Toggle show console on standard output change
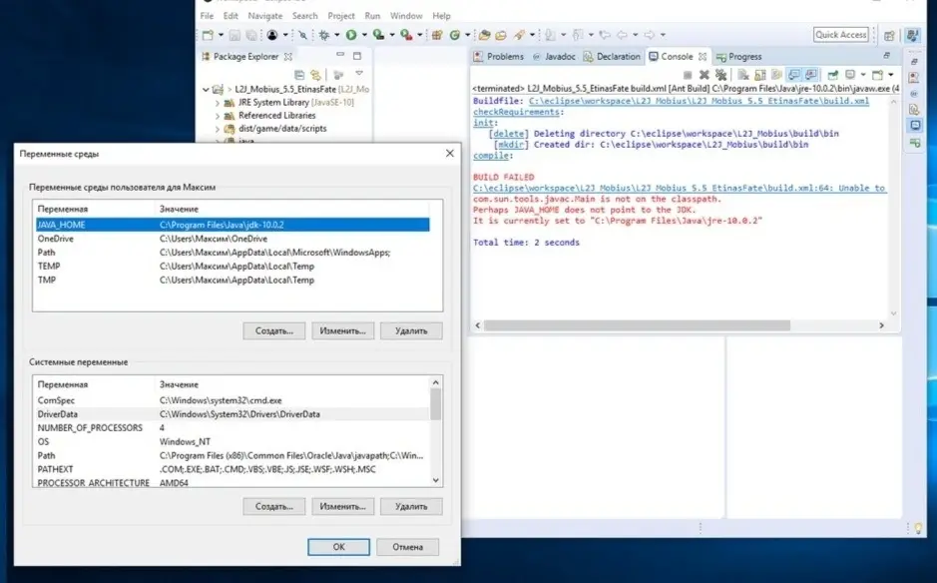Viewport: 937px width, 583px height. (794, 75)
